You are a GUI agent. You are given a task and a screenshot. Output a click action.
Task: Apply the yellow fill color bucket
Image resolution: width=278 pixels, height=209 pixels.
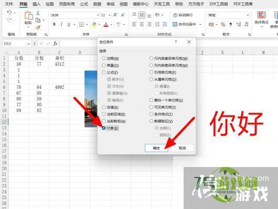coord(94,24)
